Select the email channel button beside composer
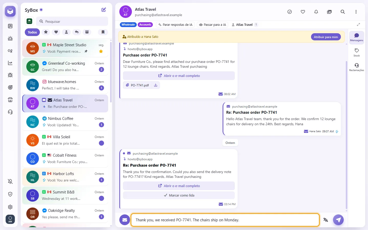Viewport: 368px width, 230px height. click(125, 220)
